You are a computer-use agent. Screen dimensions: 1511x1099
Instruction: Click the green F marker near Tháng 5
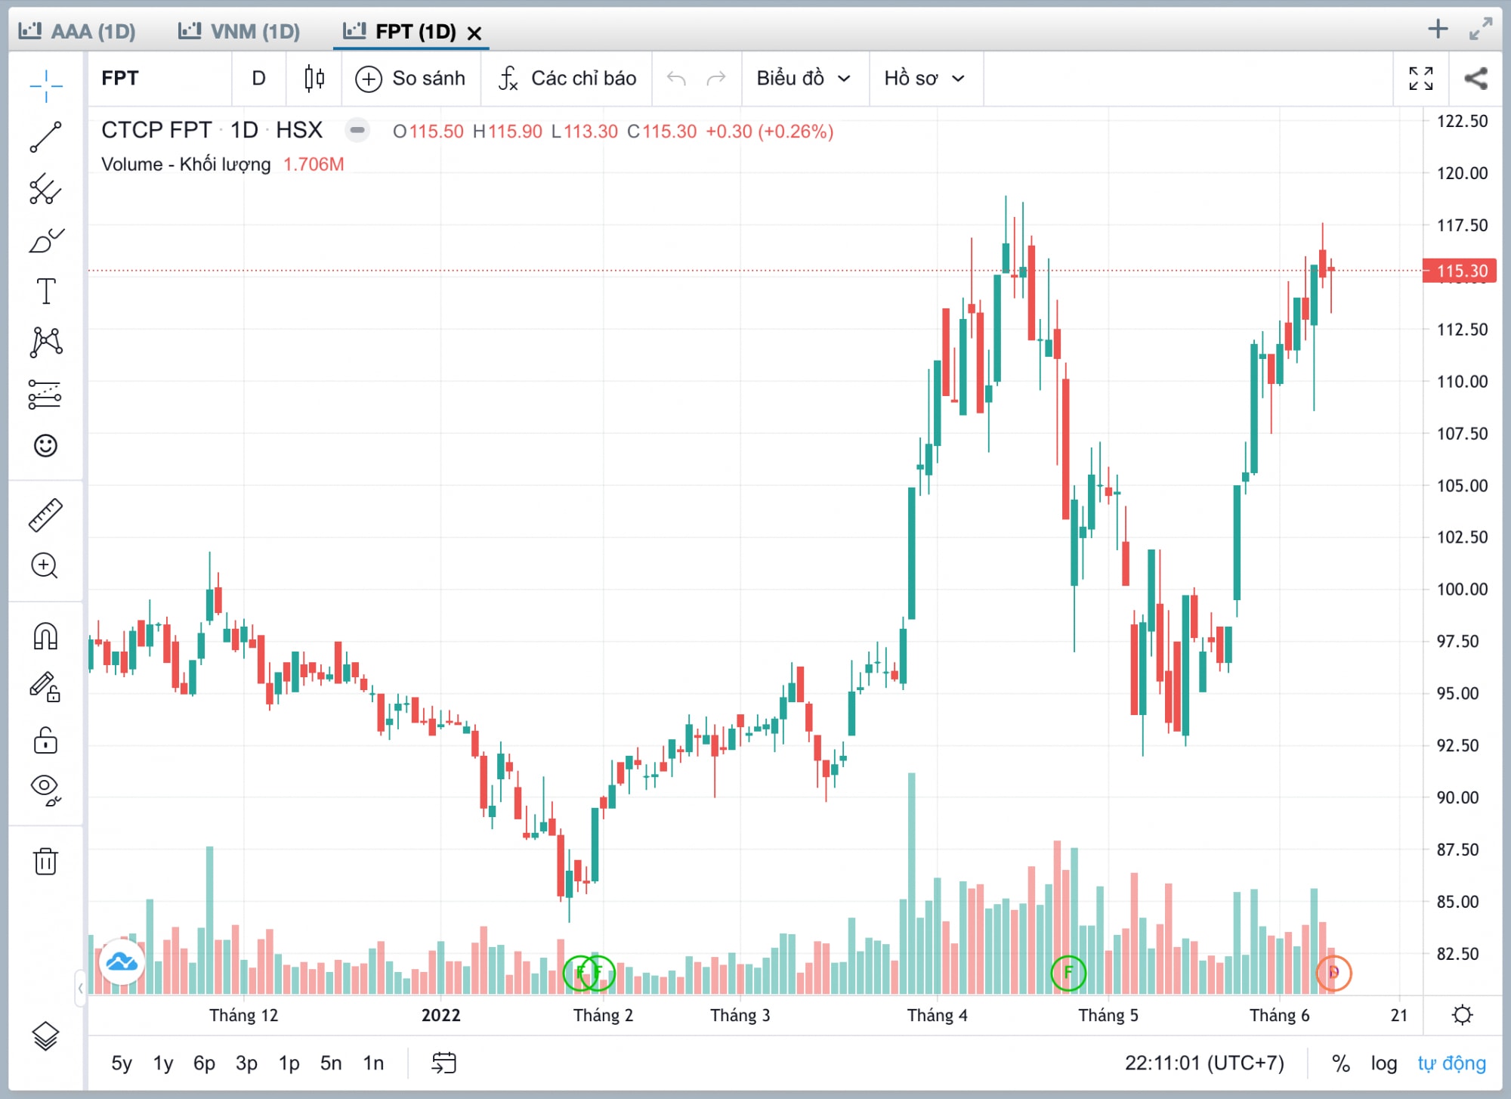coord(1068,973)
